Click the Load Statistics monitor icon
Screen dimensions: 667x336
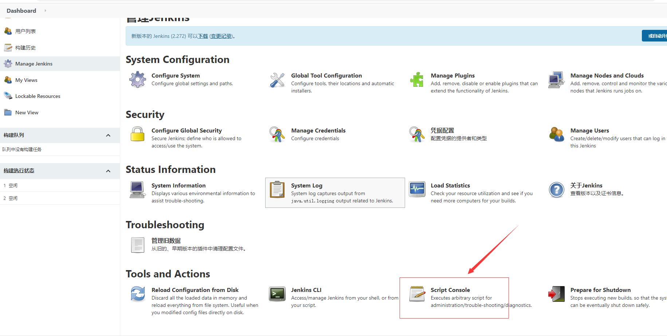tap(417, 189)
